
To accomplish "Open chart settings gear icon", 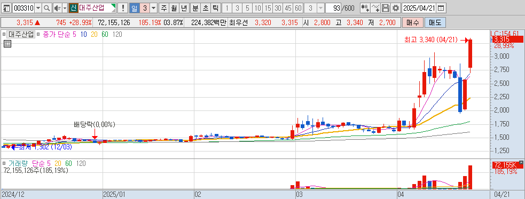I will [x=396, y=8].
